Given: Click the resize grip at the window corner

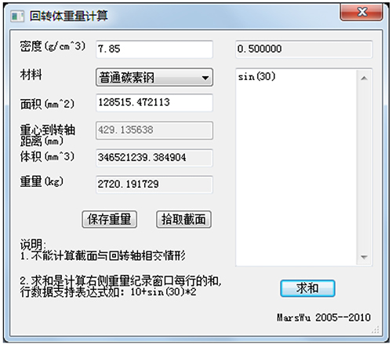Looking at the screenshot, I should 376,330.
